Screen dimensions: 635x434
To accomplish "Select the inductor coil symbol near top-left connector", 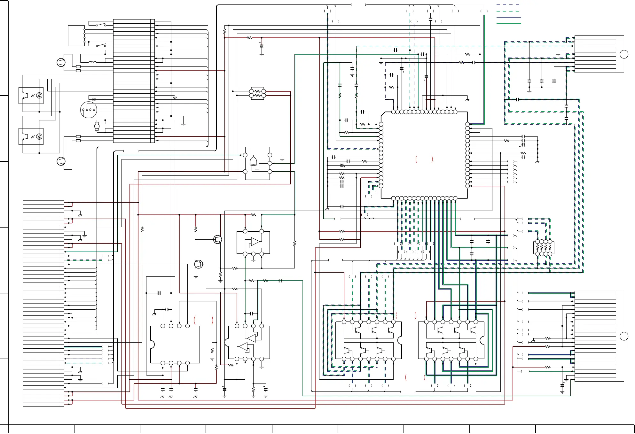I will [92, 62].
